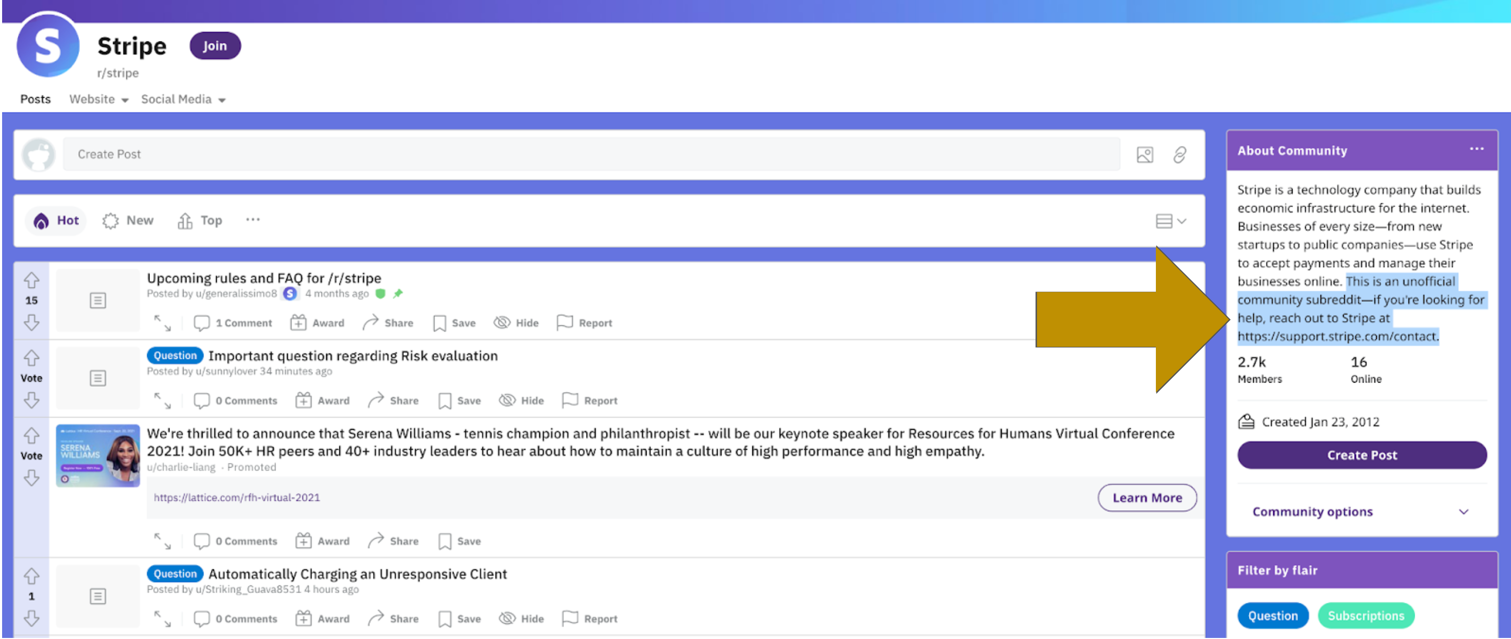The image size is (1511, 639).
Task: Upvote the Upcoming rules and FAQ post
Action: (x=31, y=281)
